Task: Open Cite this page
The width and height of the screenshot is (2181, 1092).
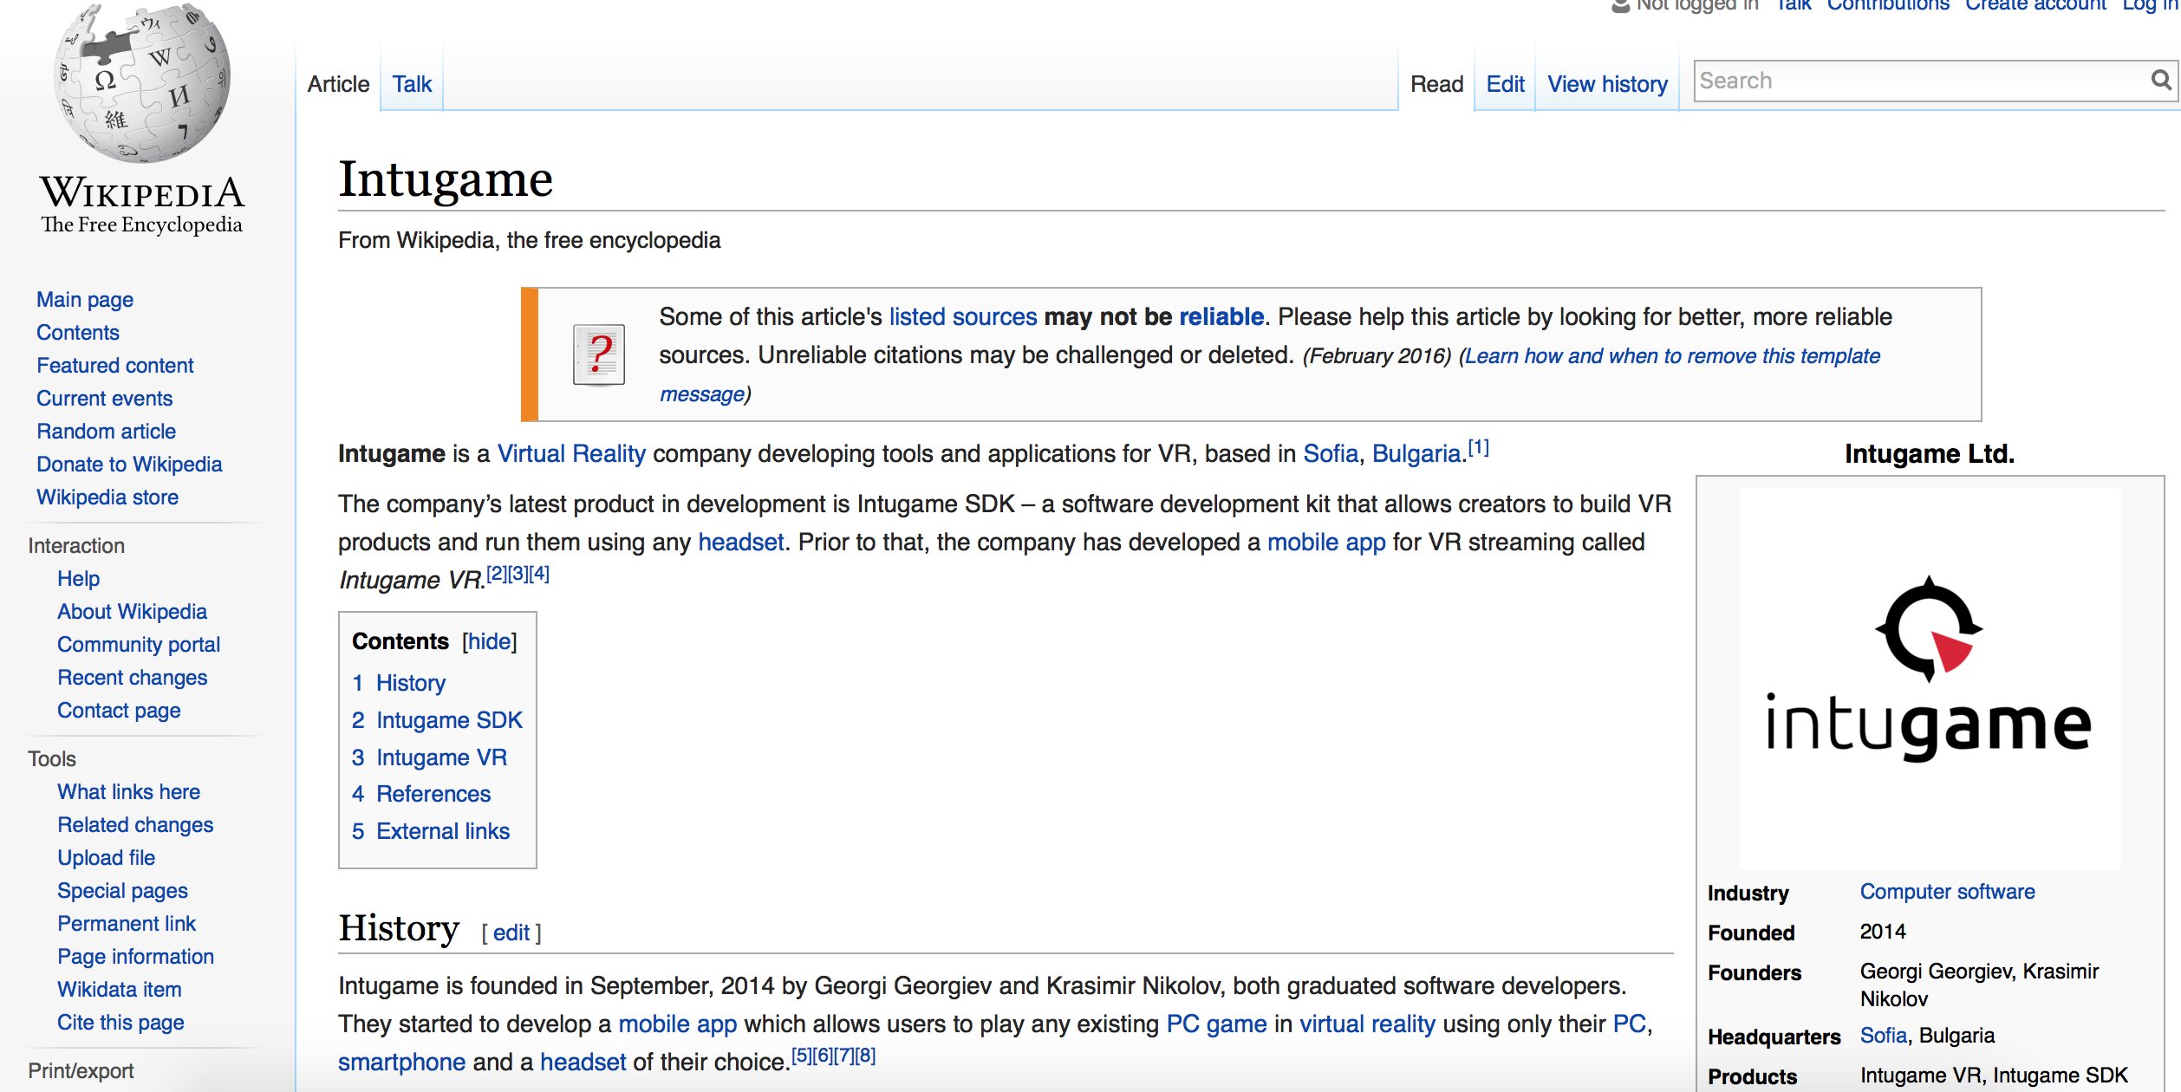Action: pyautogui.click(x=120, y=1023)
